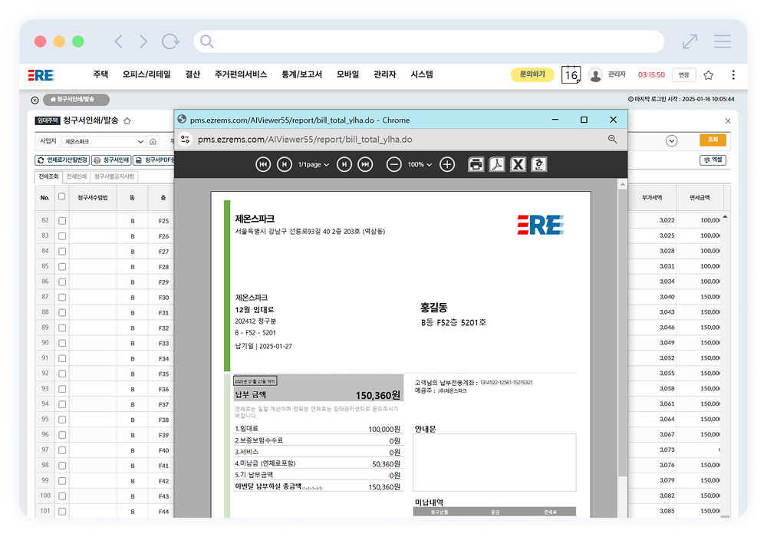This screenshot has width=767, height=537.
Task: Expand the 1/1page page selector
Action: click(314, 164)
